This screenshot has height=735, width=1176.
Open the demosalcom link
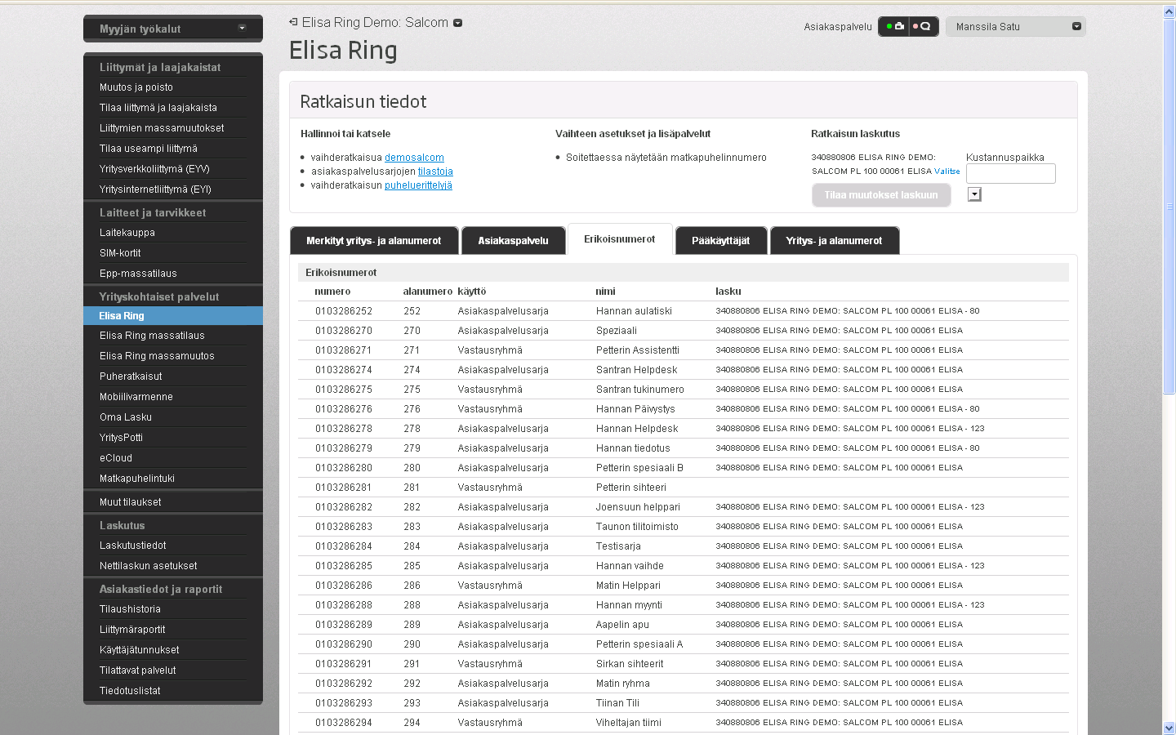pyautogui.click(x=414, y=158)
